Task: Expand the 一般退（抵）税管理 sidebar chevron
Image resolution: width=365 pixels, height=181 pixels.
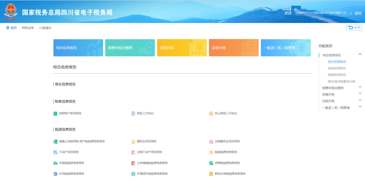Action: [360, 106]
